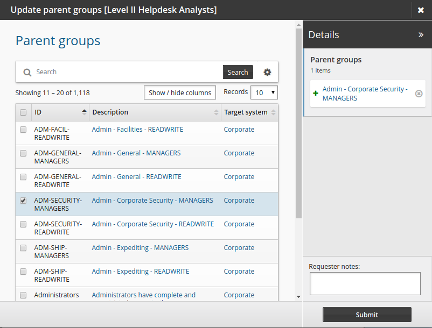Open Admin - General - READWRITE description link

(136, 177)
